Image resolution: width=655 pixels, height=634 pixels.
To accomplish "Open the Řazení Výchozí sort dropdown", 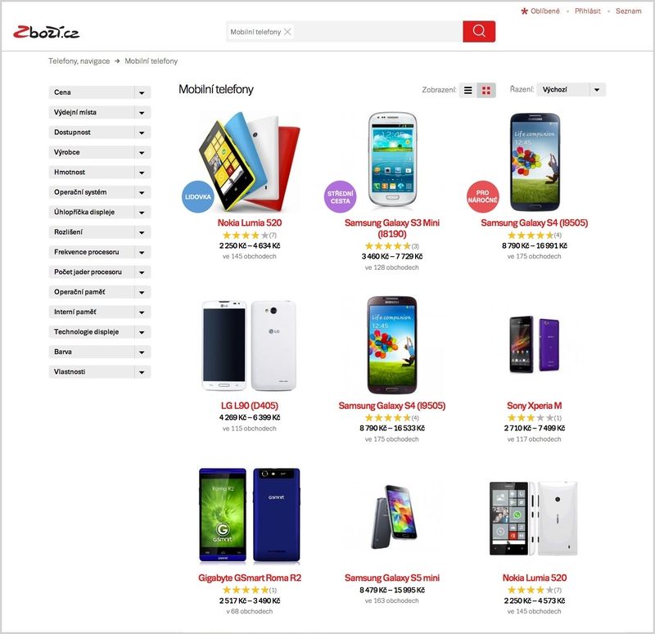I will pyautogui.click(x=571, y=90).
